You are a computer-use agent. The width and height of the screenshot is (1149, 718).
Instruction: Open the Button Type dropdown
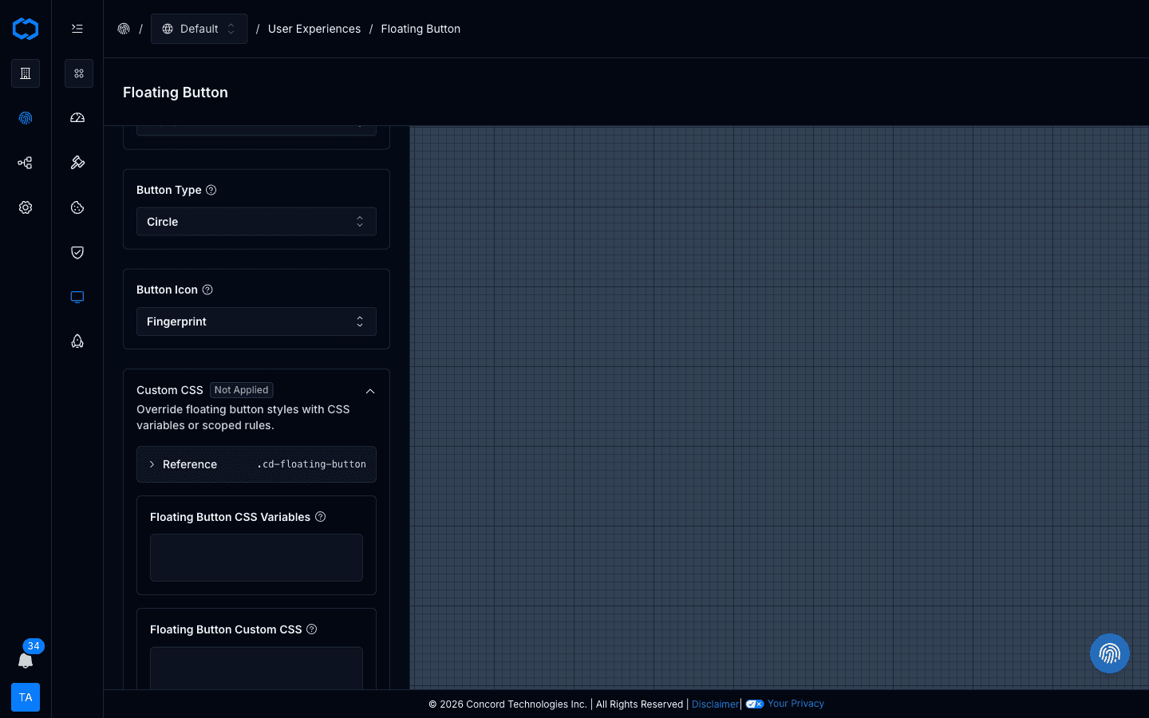(x=256, y=221)
